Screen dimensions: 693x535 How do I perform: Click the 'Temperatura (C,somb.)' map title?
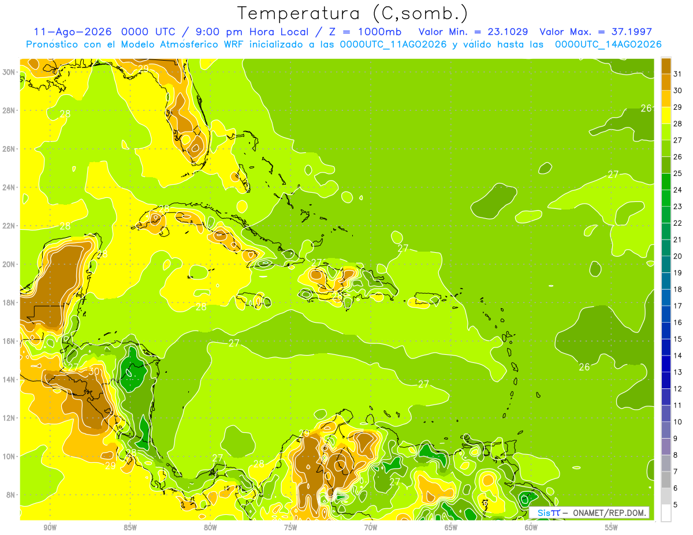pyautogui.click(x=353, y=13)
